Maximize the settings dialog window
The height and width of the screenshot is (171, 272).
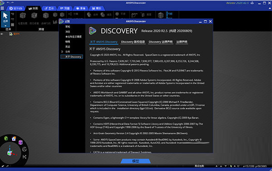coord(205,21)
